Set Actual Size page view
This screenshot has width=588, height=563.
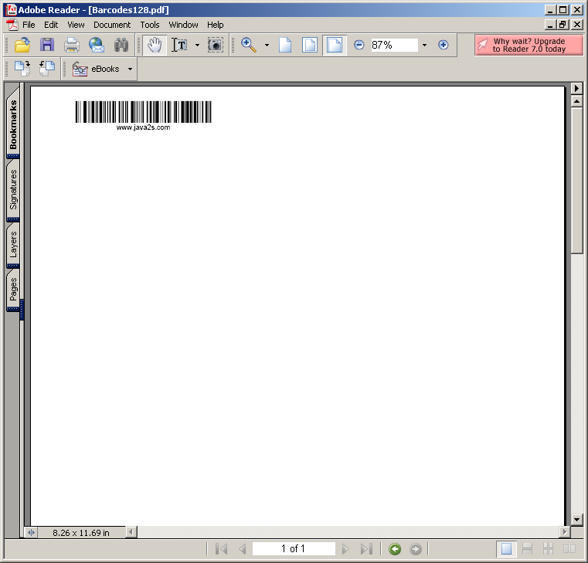coord(285,45)
